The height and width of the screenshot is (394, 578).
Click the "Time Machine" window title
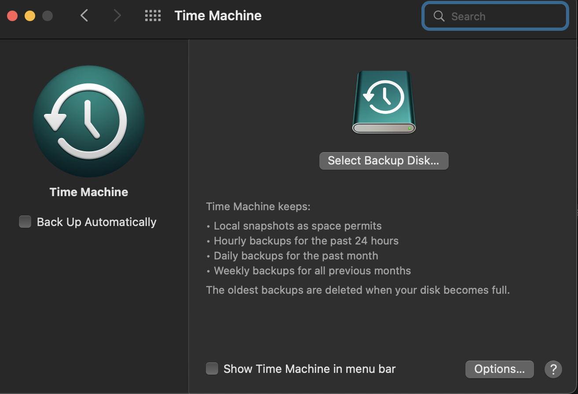coord(218,16)
